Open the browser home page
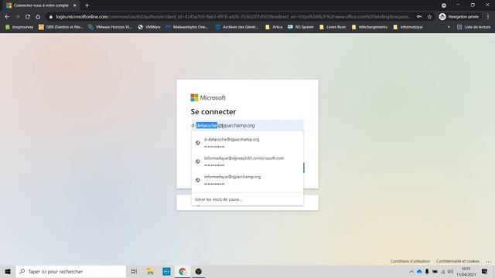 [x=38, y=17]
